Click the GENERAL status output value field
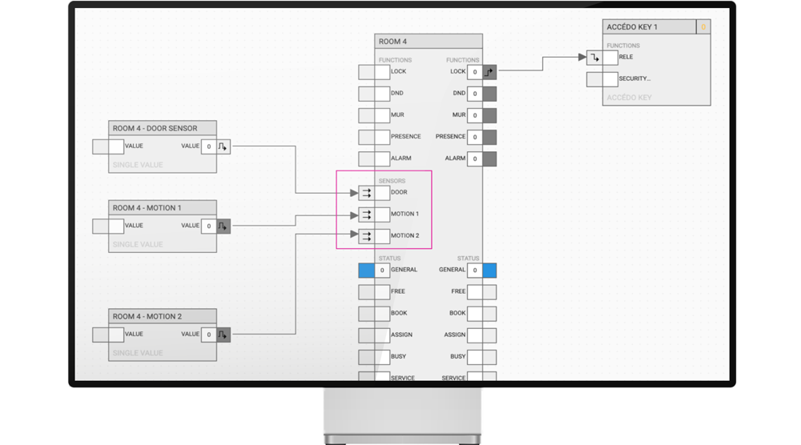Screen dimensions: 801x445 click(475, 271)
